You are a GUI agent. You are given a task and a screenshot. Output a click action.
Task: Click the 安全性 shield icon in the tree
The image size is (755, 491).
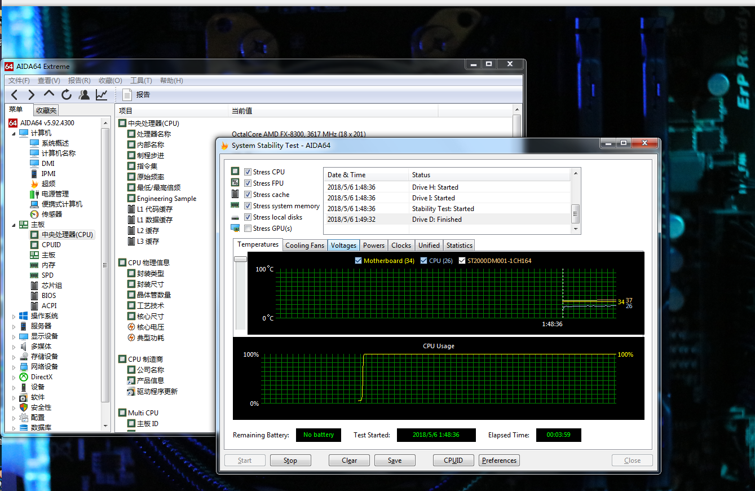pos(24,407)
